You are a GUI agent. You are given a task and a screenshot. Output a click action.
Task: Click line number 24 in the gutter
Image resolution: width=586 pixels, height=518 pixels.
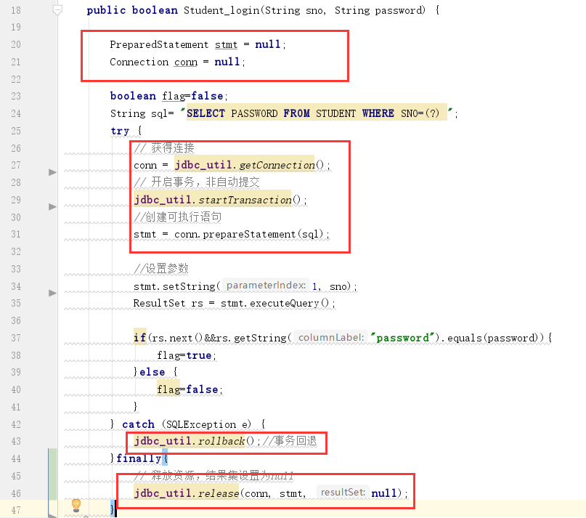point(16,113)
